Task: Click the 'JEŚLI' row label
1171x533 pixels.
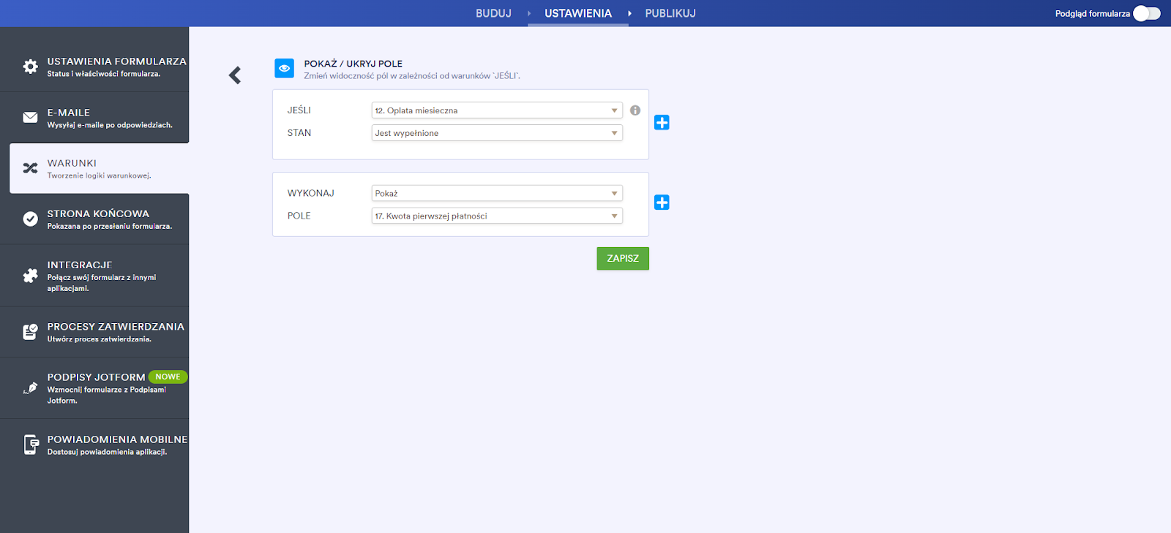Action: click(299, 110)
